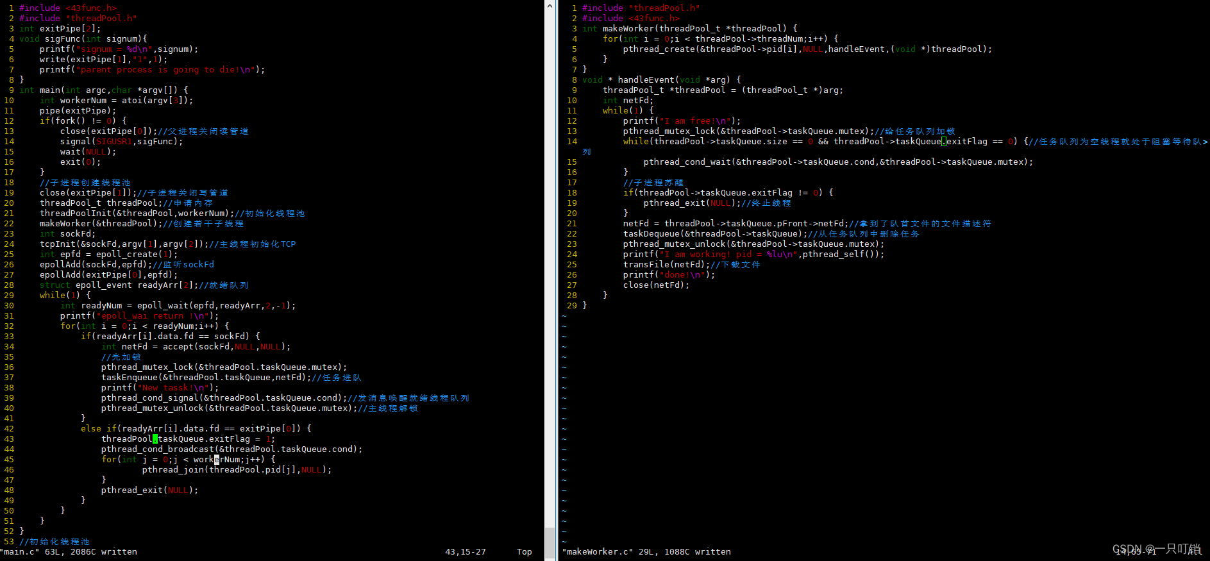The height and width of the screenshot is (561, 1210).
Task: Click the 'pthread_create' line in makeWorker.c
Action: tap(808, 49)
